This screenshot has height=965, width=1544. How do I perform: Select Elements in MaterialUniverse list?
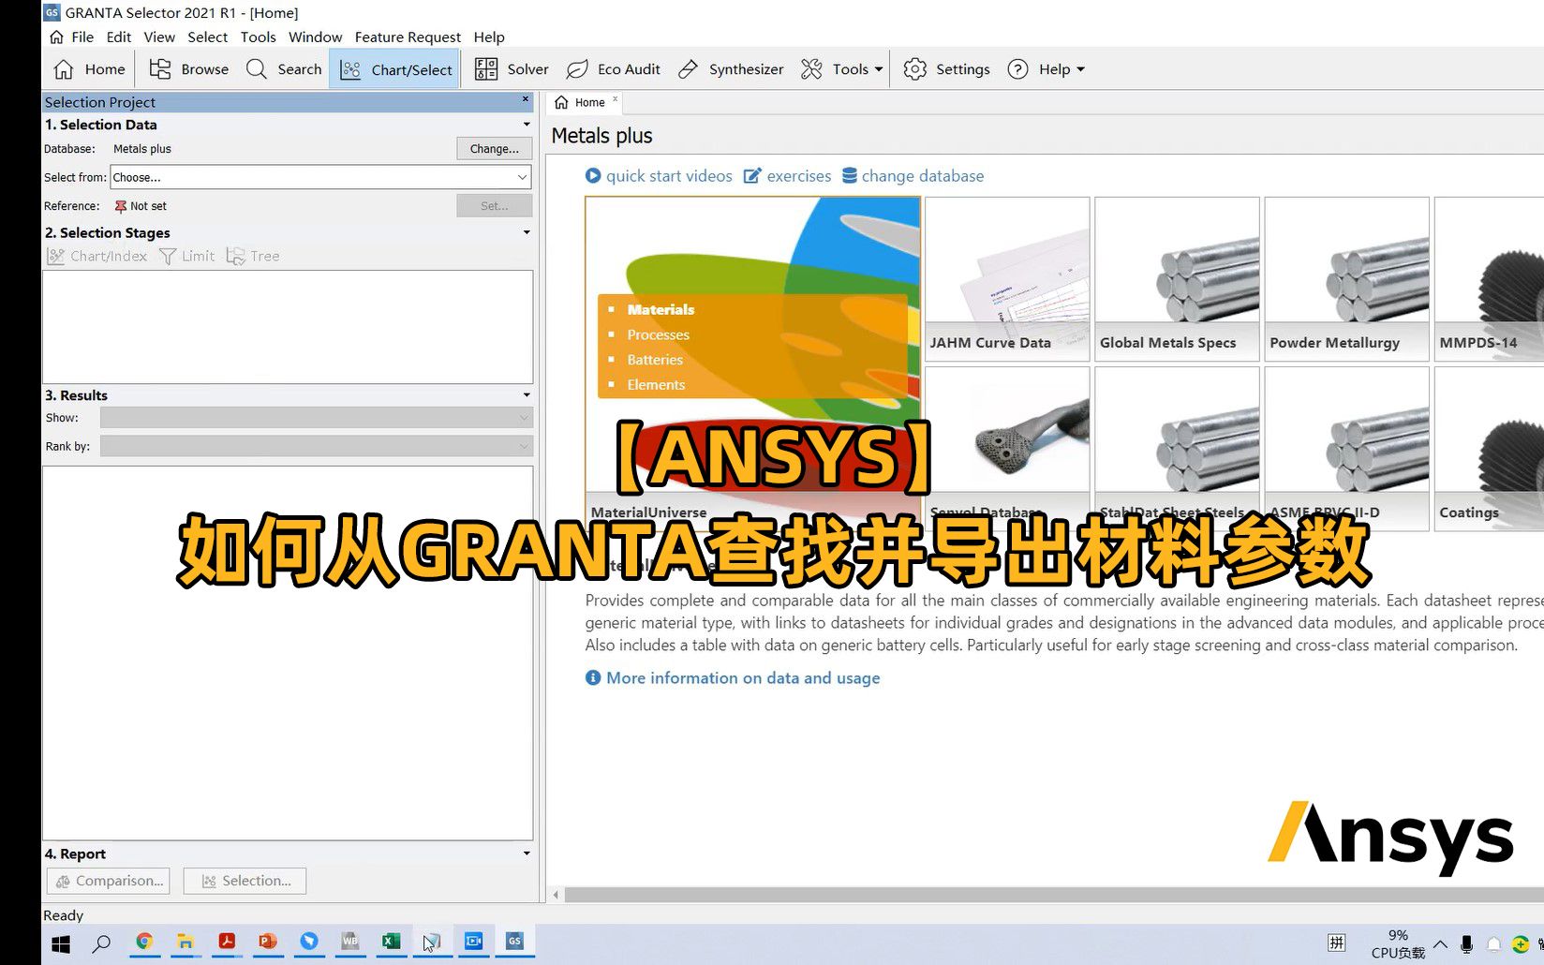pos(656,385)
